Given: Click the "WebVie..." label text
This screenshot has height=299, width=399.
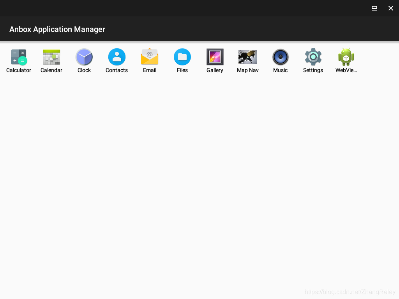Looking at the screenshot, I should [346, 70].
